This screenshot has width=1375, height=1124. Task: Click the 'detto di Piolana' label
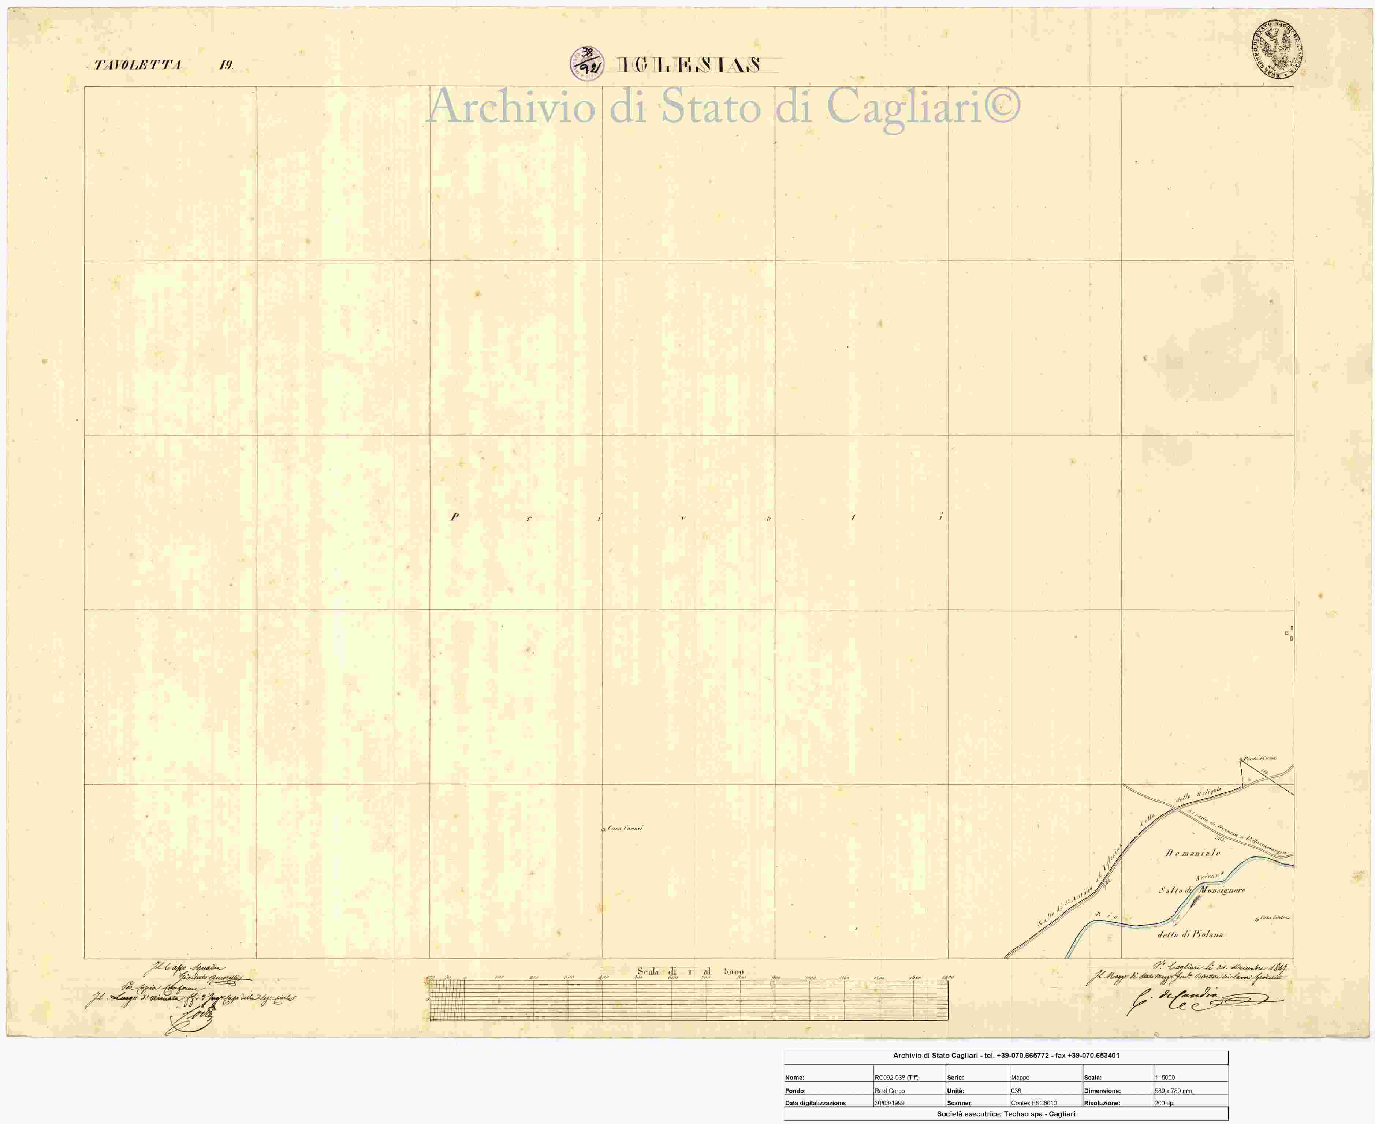click(x=1190, y=934)
